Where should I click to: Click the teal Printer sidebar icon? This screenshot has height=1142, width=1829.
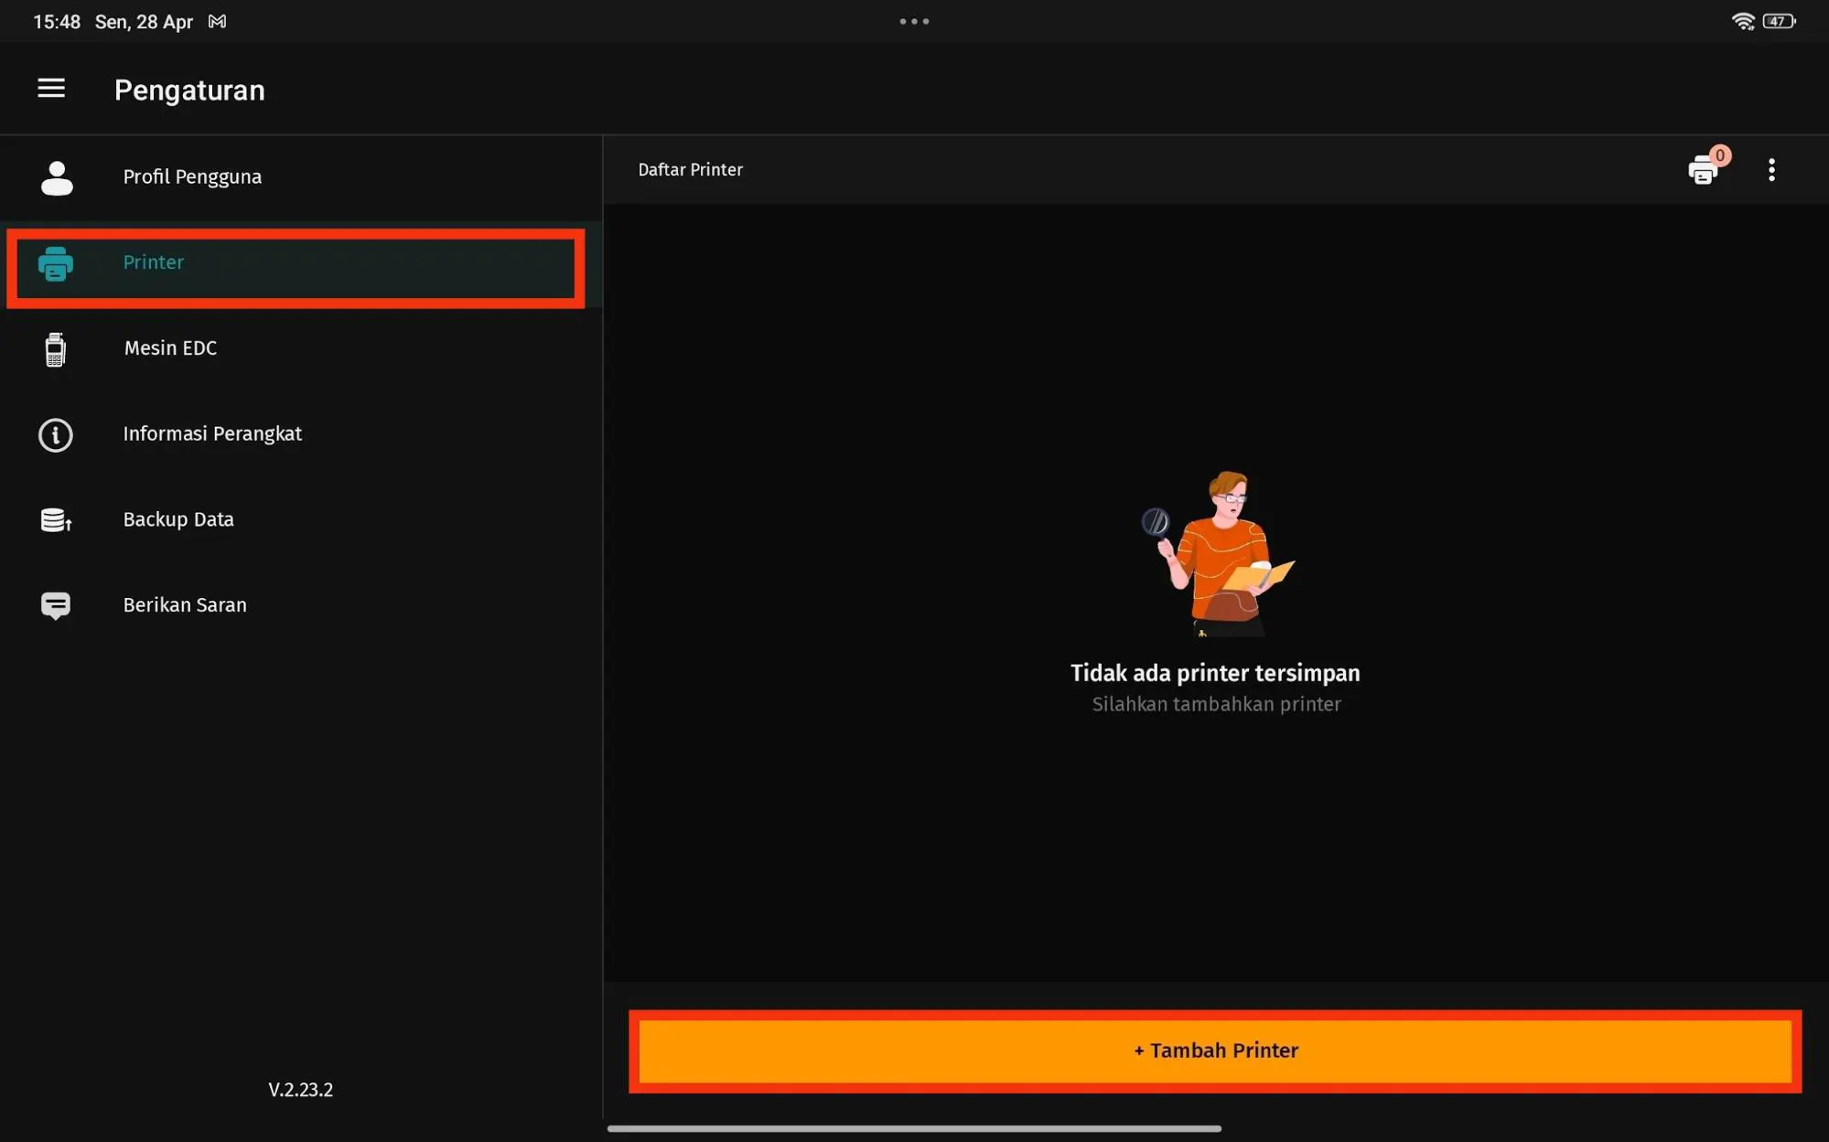(56, 263)
